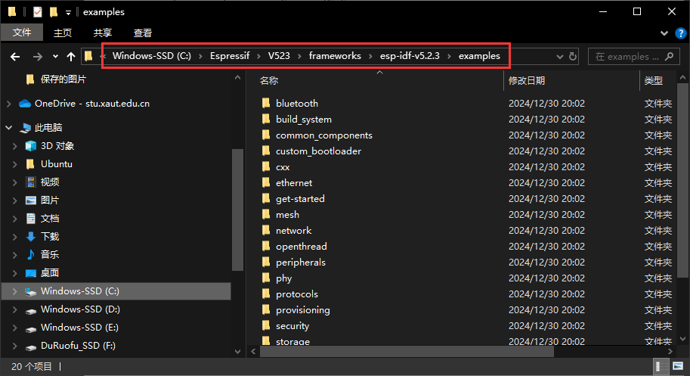Open the 文件 menu tab
The height and width of the screenshot is (376, 690).
pos(22,33)
